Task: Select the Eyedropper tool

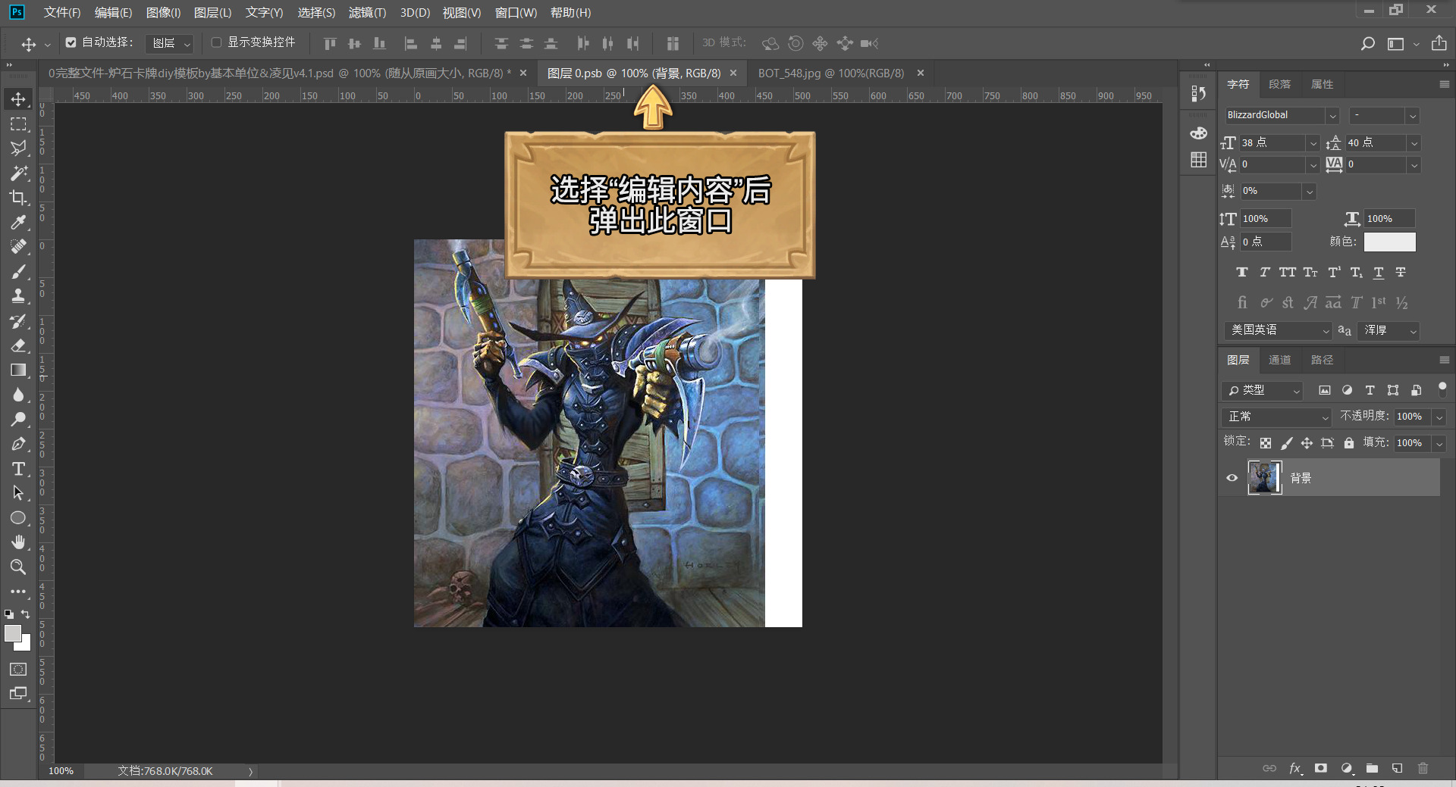Action: (x=18, y=222)
